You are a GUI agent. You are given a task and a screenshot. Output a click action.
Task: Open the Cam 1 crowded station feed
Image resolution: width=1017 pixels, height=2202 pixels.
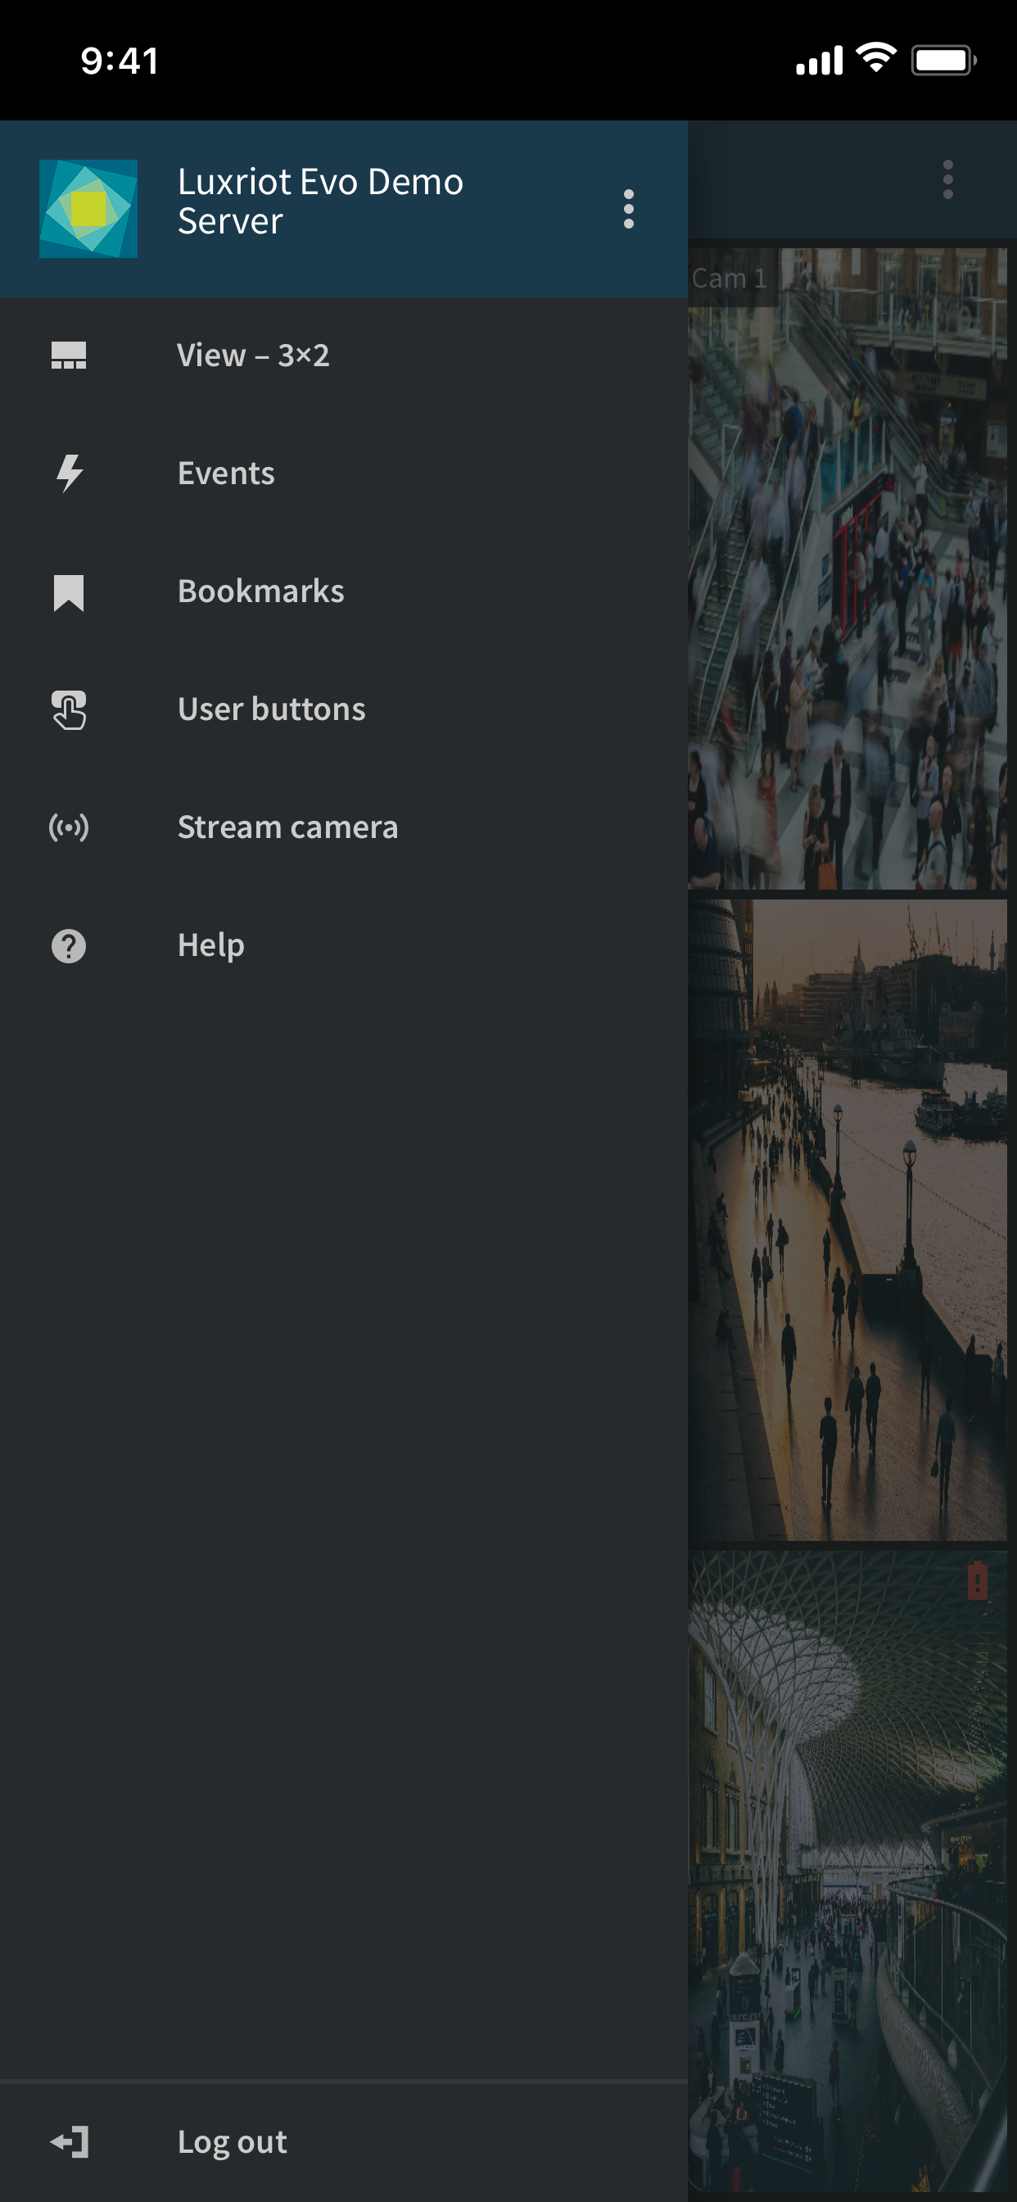tap(847, 569)
